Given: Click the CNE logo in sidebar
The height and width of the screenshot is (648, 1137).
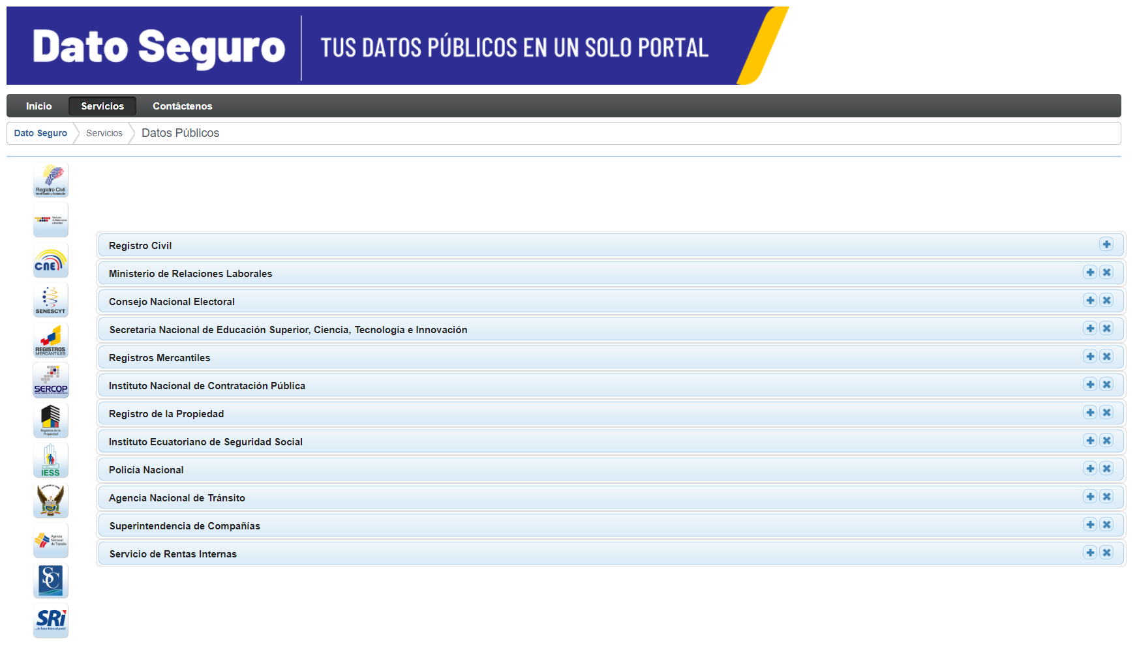Looking at the screenshot, I should (x=51, y=260).
